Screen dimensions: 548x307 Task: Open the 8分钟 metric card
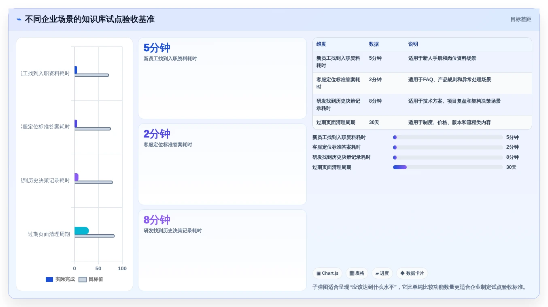click(222, 250)
